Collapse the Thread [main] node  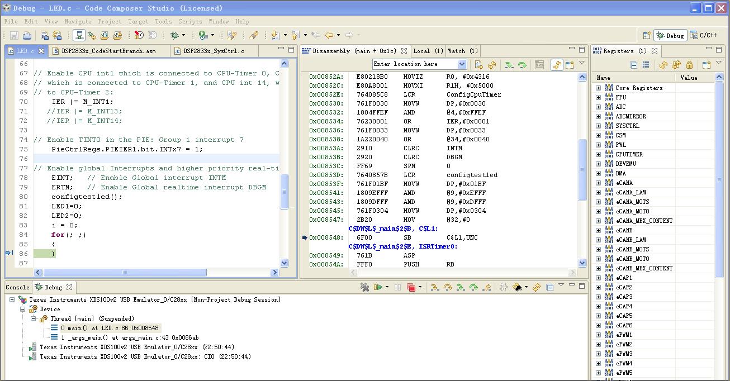(33, 318)
